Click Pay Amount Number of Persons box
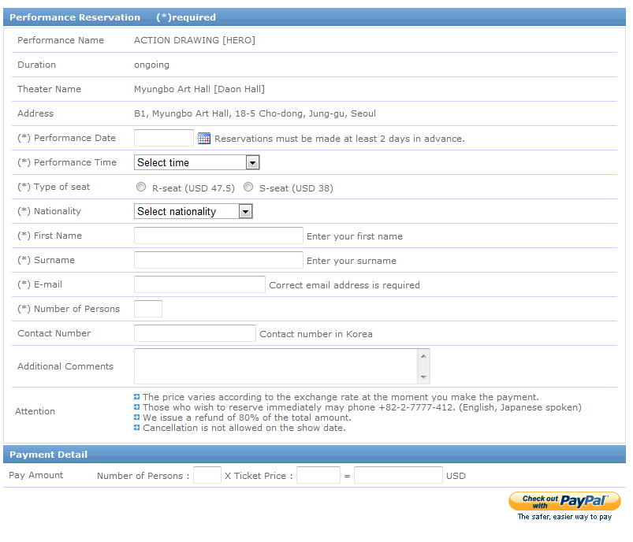The height and width of the screenshot is (542, 633). 207,475
